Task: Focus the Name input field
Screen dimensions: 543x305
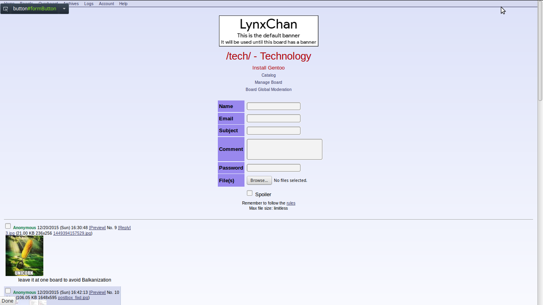Action: tap(273, 106)
